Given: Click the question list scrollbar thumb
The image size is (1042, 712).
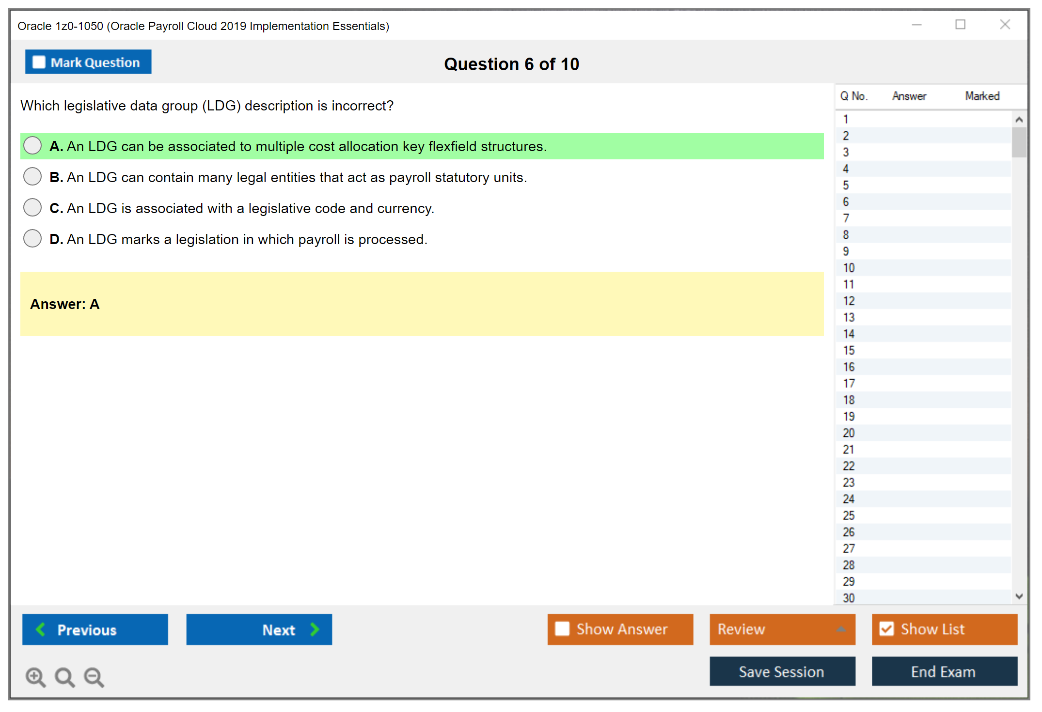Looking at the screenshot, I should click(x=1019, y=142).
